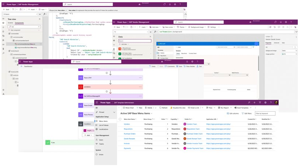Select the List of Values site map item
Viewport: 300px width, 168px height.
coord(104,125)
